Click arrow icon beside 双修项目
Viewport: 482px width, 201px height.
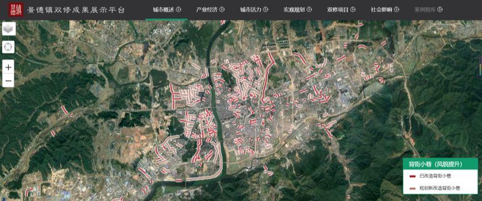pos(353,9)
